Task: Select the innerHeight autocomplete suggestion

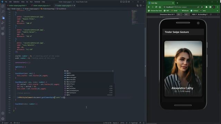Action: pos(89,77)
